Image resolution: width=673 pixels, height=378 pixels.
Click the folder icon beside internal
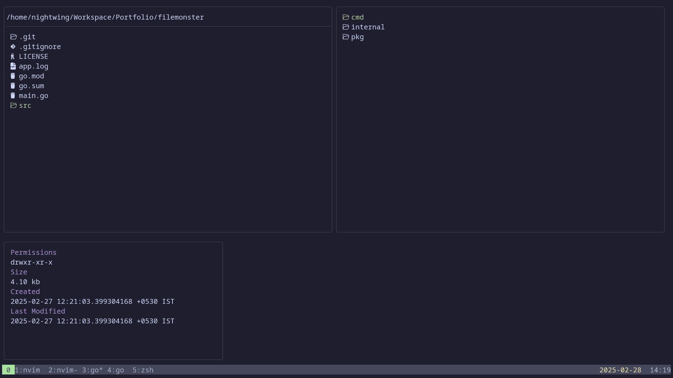346,27
